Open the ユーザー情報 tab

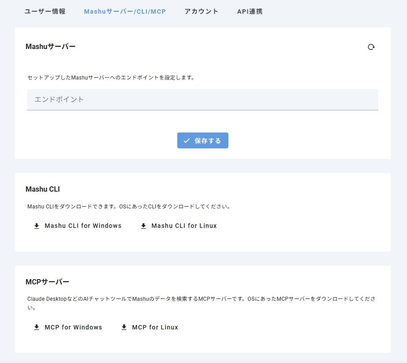[x=45, y=11]
